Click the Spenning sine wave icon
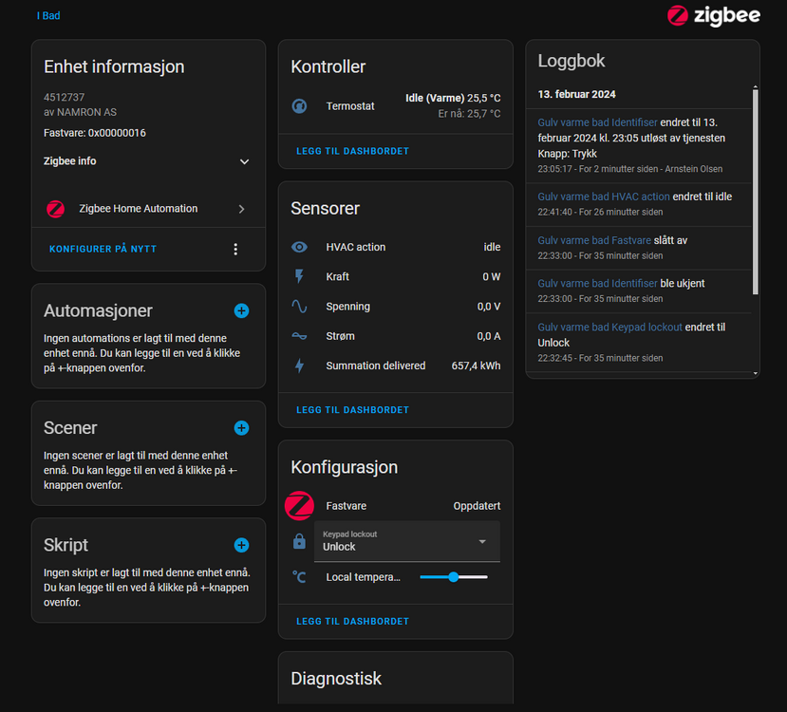The width and height of the screenshot is (787, 712). [299, 307]
